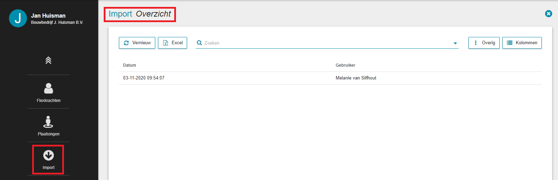The height and width of the screenshot is (180, 558).
Task: Select the row dated 03-11-2020 09:54:07
Action: [330, 78]
